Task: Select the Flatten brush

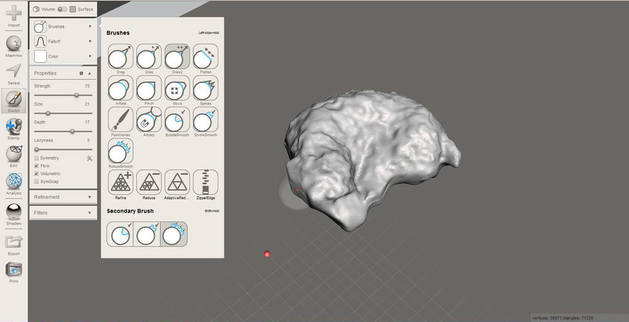Action: [205, 57]
